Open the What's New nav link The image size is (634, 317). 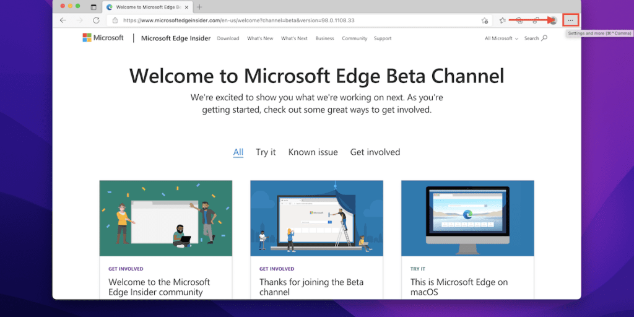tap(260, 38)
